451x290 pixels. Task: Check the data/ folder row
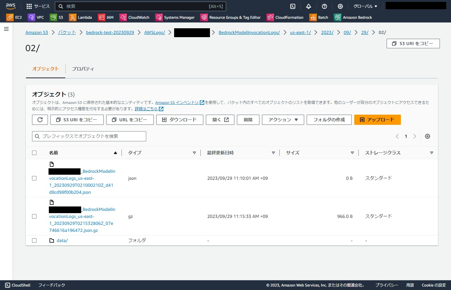(x=34, y=240)
